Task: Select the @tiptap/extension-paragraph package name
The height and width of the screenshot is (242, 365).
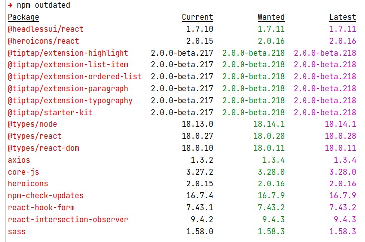Action: point(68,88)
